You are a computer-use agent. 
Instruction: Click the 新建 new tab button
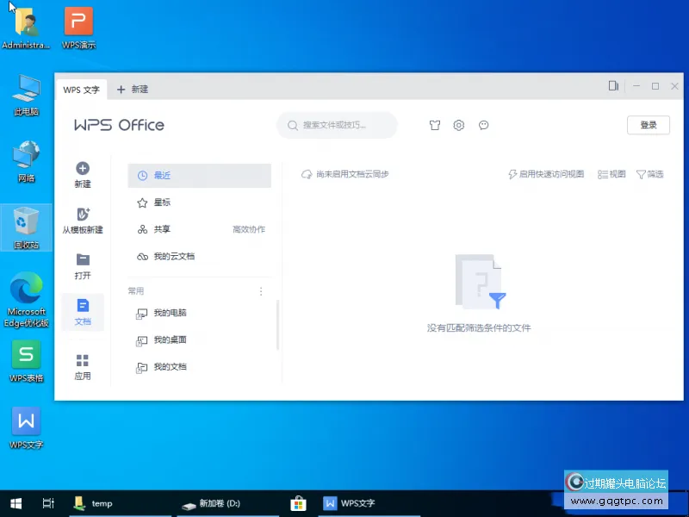[x=133, y=90]
